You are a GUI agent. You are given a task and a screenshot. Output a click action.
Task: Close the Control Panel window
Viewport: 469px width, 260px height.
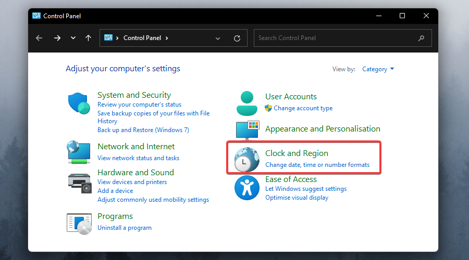tap(426, 16)
